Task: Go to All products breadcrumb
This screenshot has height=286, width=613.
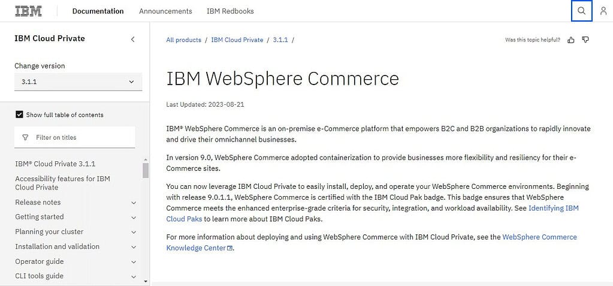Action: [184, 40]
